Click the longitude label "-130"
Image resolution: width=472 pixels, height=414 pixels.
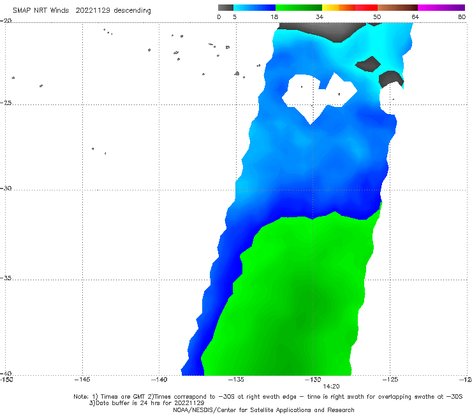point(313,380)
